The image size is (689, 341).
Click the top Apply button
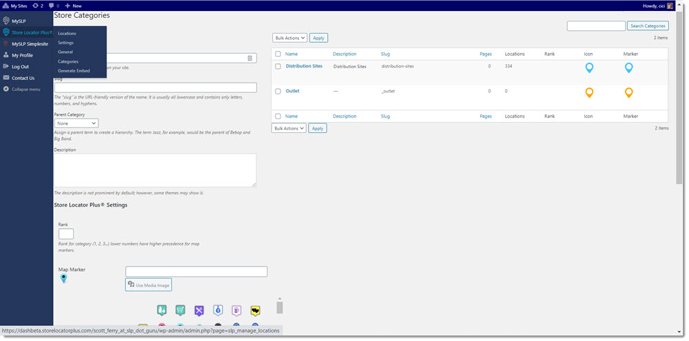click(x=318, y=38)
